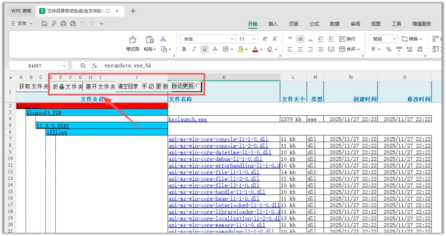Click the scissors Cut icon
This screenshot has width=446, height=236.
(x=163, y=39)
